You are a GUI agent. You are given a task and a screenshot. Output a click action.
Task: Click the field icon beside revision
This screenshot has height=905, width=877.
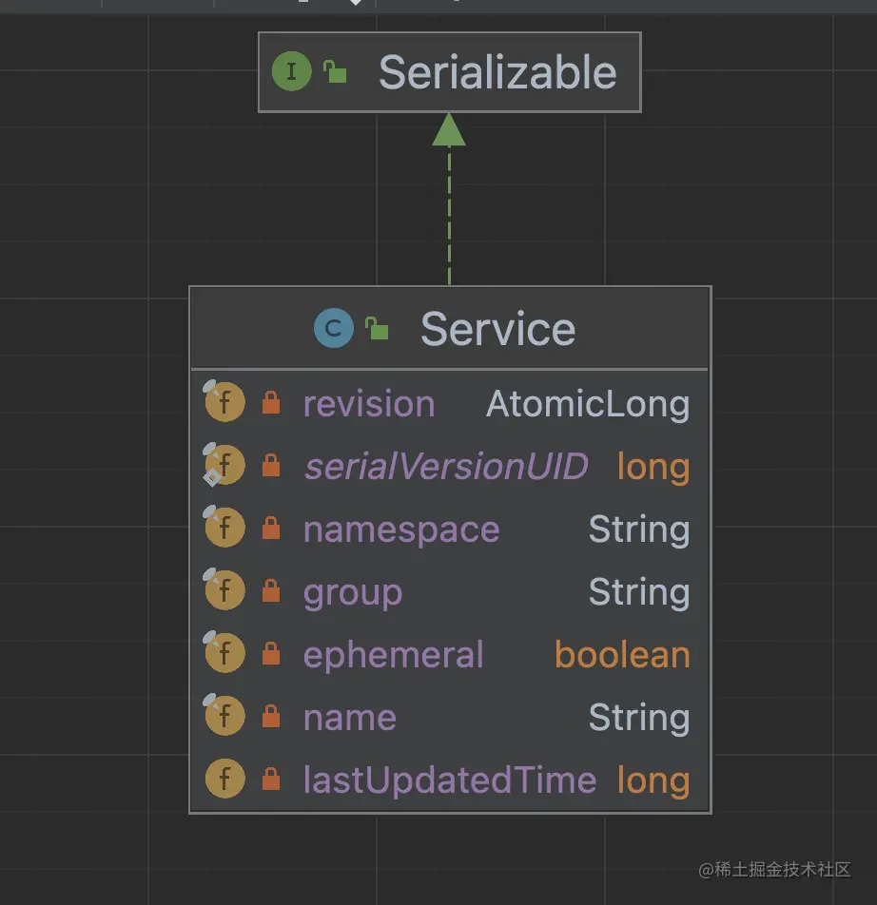tap(224, 403)
